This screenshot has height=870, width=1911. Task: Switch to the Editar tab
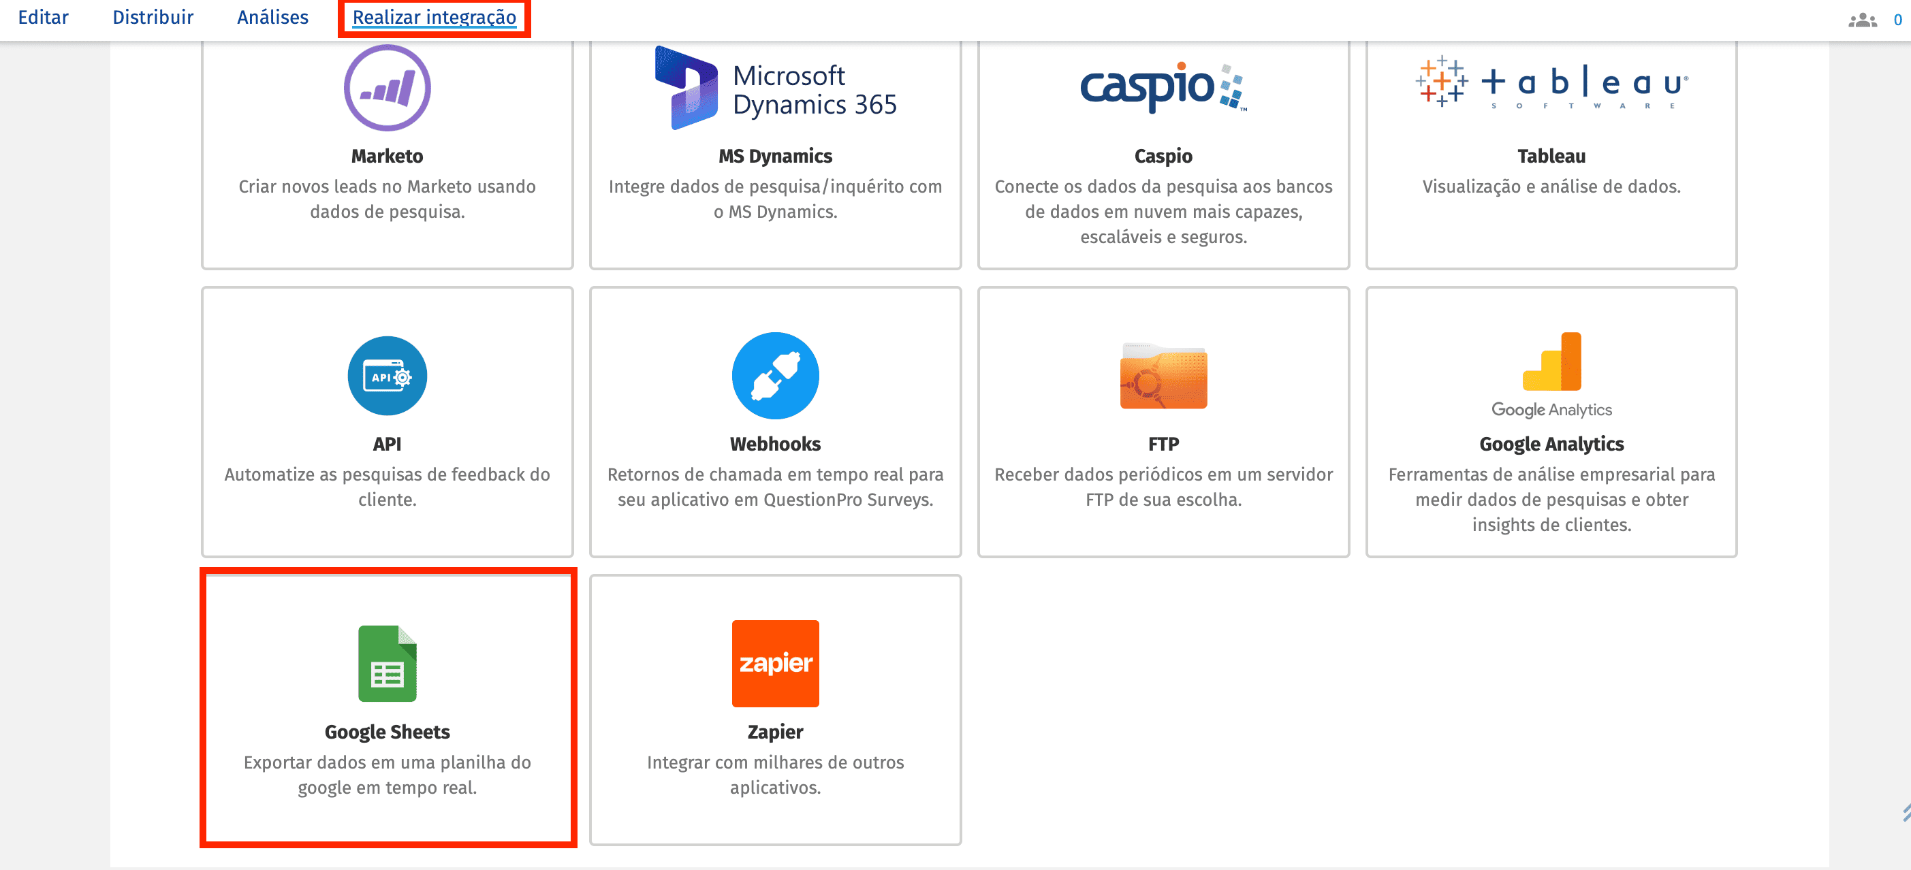pos(43,17)
